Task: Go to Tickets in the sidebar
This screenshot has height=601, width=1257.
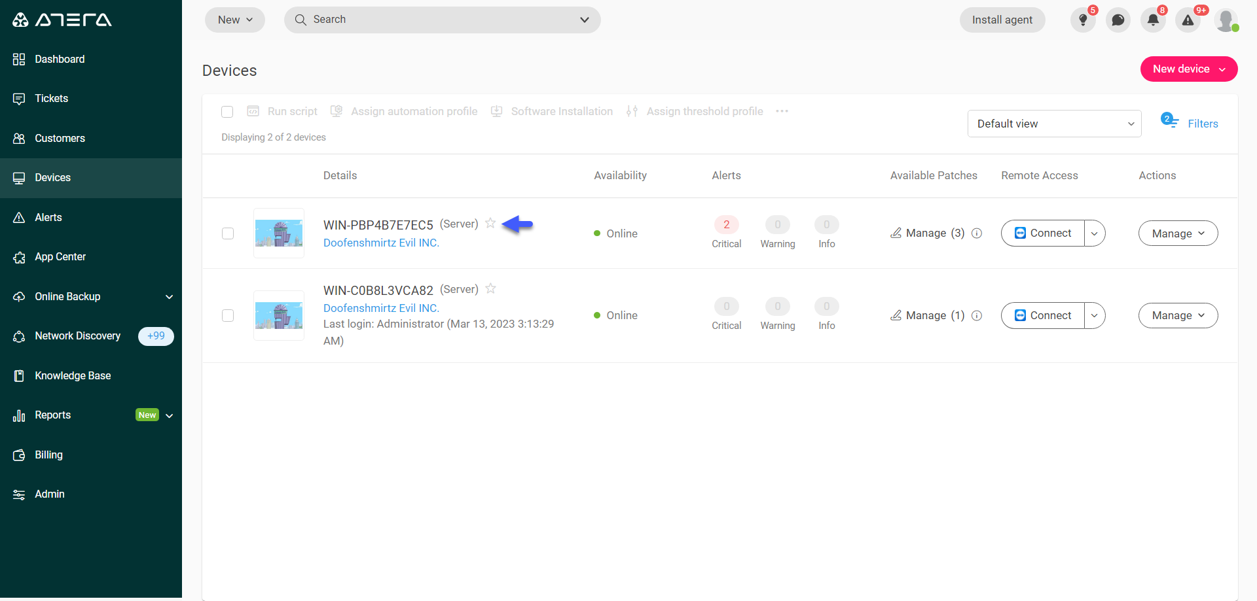Action: click(x=51, y=99)
